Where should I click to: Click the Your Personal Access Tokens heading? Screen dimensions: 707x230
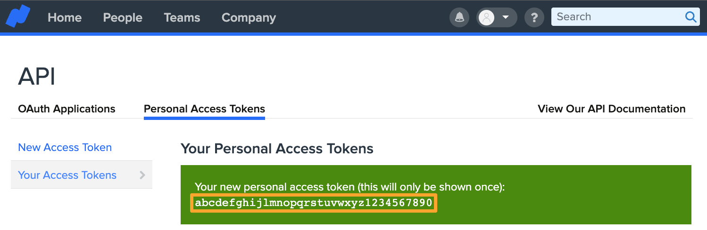[277, 149]
